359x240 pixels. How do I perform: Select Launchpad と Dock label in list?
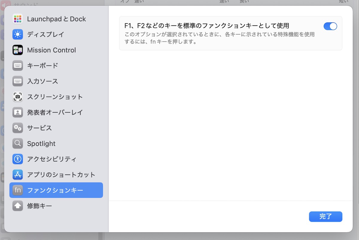(56, 19)
